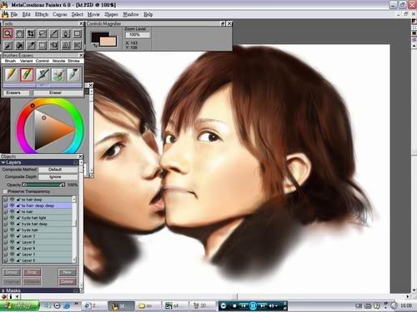
Task: Open Zoom Level 100% dropdown
Action: 138,35
